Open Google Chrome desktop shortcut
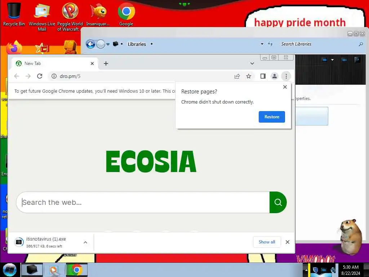369x277 pixels. (126, 14)
